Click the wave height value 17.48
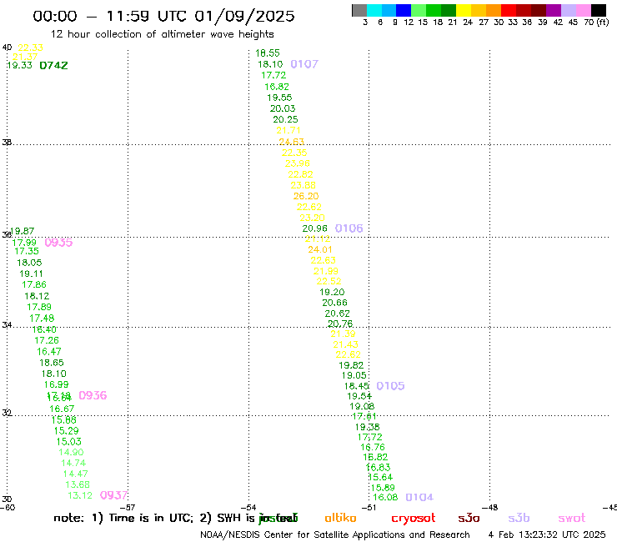The image size is (617, 542). tap(42, 318)
